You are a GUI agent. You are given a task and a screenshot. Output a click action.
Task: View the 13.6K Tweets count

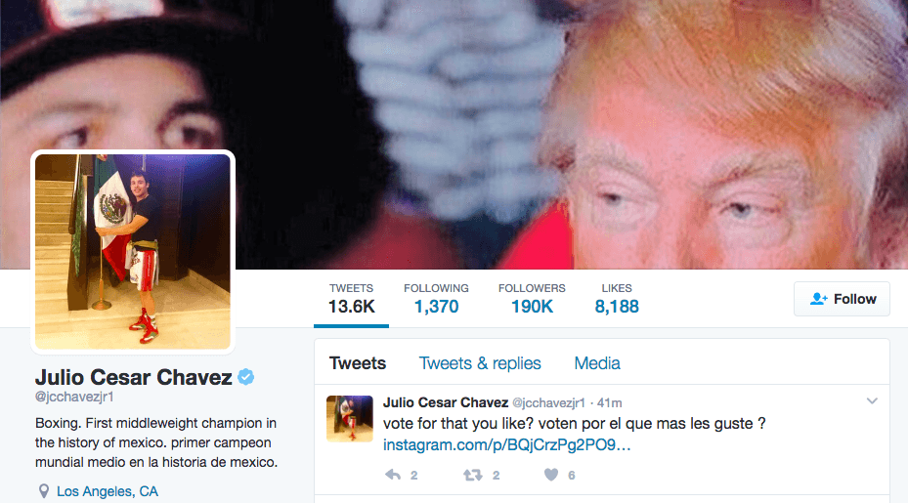tap(352, 299)
